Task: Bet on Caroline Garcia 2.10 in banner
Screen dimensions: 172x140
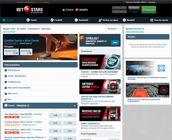Action: (x=11, y=52)
